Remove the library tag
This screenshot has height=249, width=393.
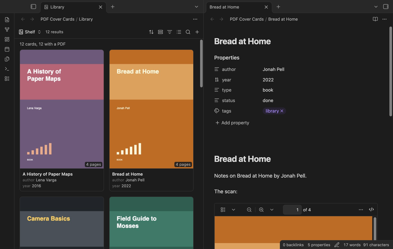(x=282, y=111)
